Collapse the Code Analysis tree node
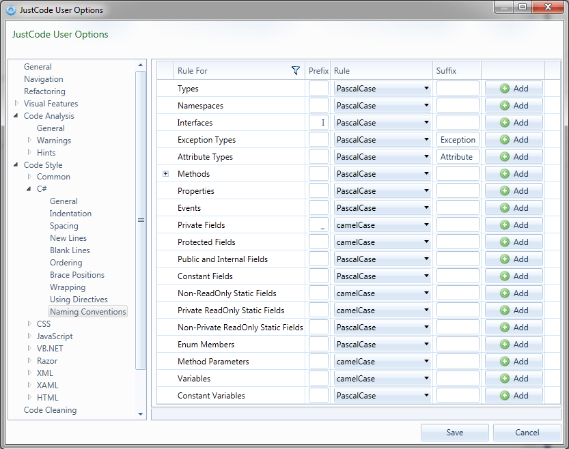This screenshot has width=569, height=449. pos(16,115)
